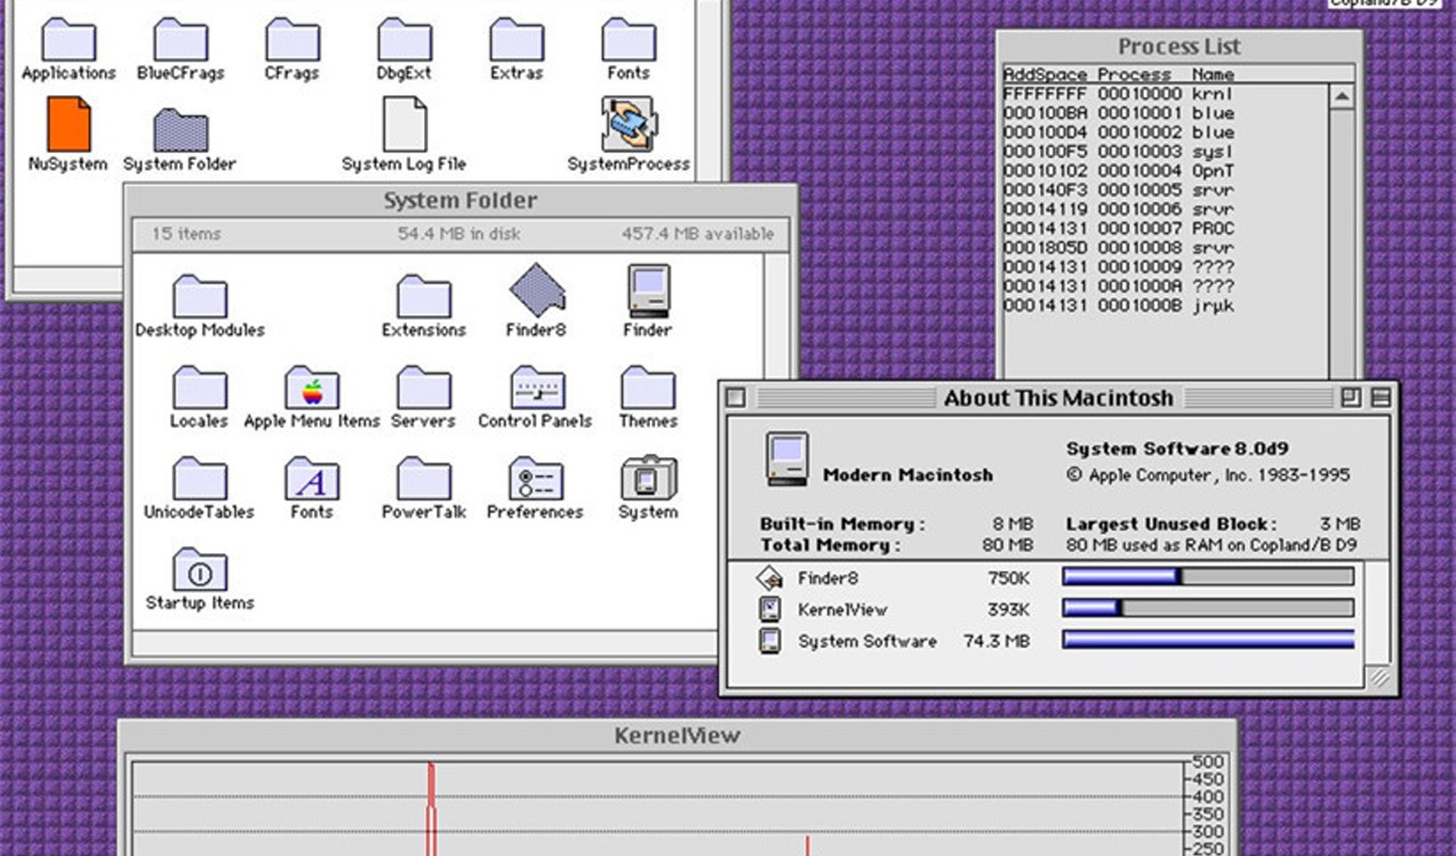Open the DbgExt folder
The height and width of the screenshot is (856, 1456).
pyautogui.click(x=404, y=39)
